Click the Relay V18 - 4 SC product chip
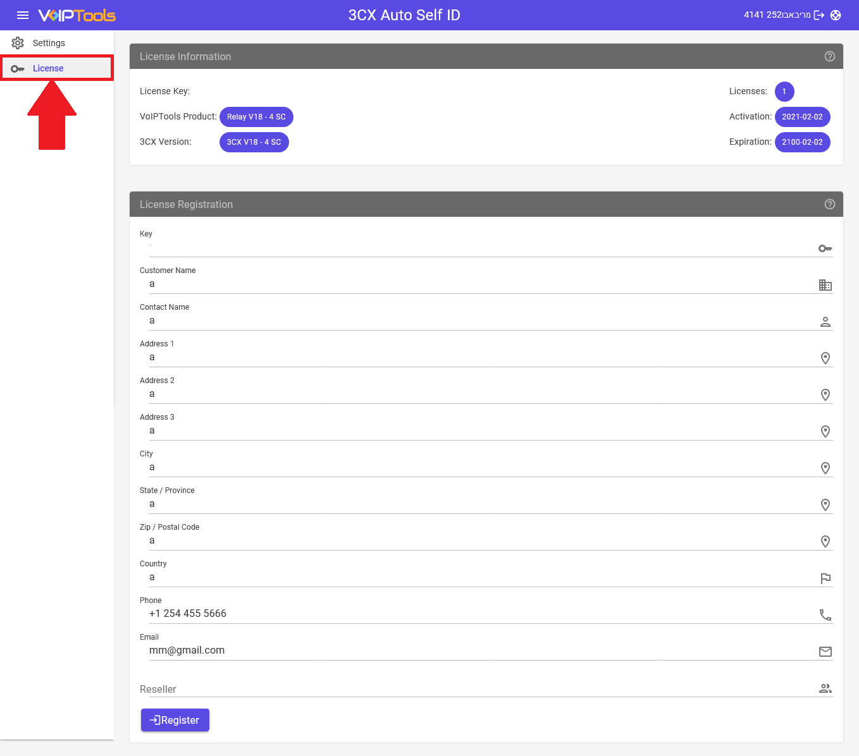This screenshot has width=859, height=756. (x=256, y=117)
